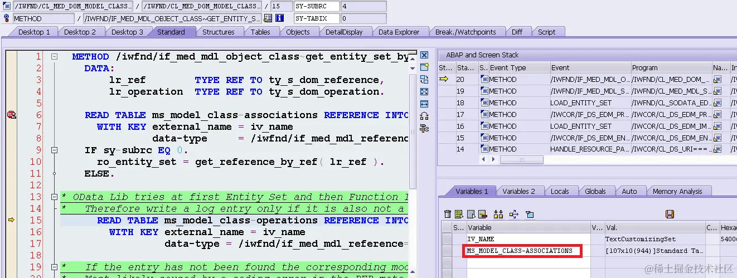Screen dimensions: 737x278
Task: Click the Variable column header
Action: click(x=528, y=227)
